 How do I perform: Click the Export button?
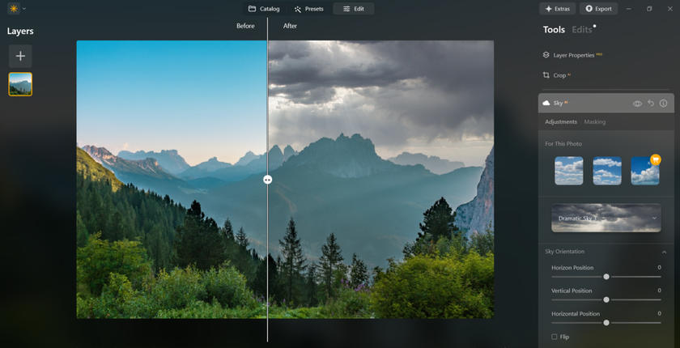[x=598, y=9]
